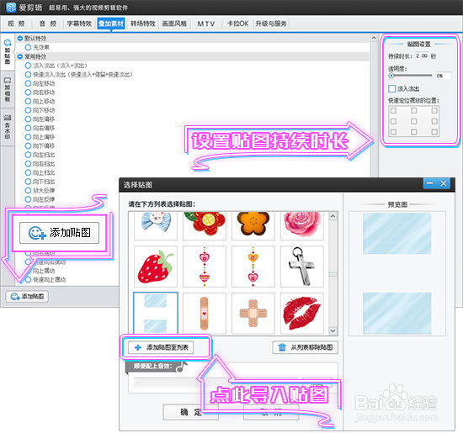Confirm with the 确定 button
Screen dimensions: 463x433
tap(191, 412)
